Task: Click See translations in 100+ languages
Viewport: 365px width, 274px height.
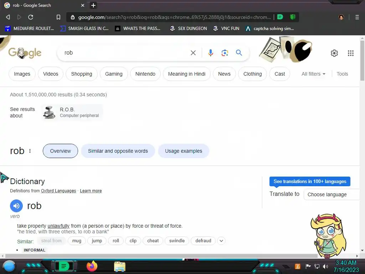Action: pos(310,182)
